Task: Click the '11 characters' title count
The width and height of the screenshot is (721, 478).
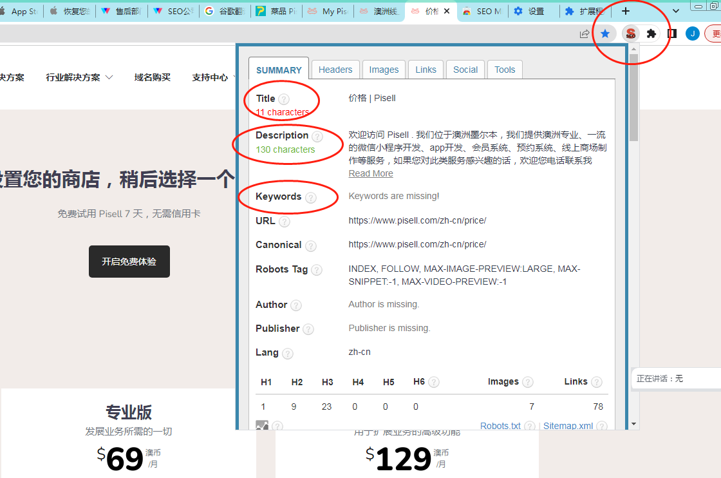Action: [x=283, y=112]
